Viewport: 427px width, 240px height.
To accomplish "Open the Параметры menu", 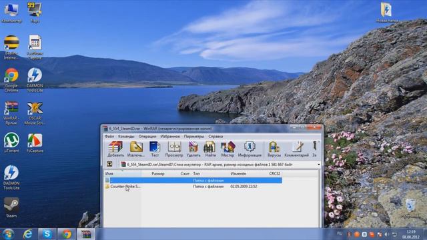I will pos(194,136).
